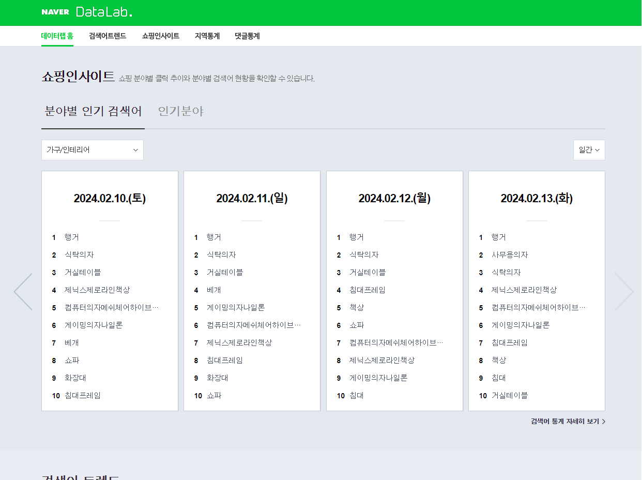Click 제닉스제로라인책상 in the 2024.02.12 list
Screen dimensions: 642x480
(382, 361)
